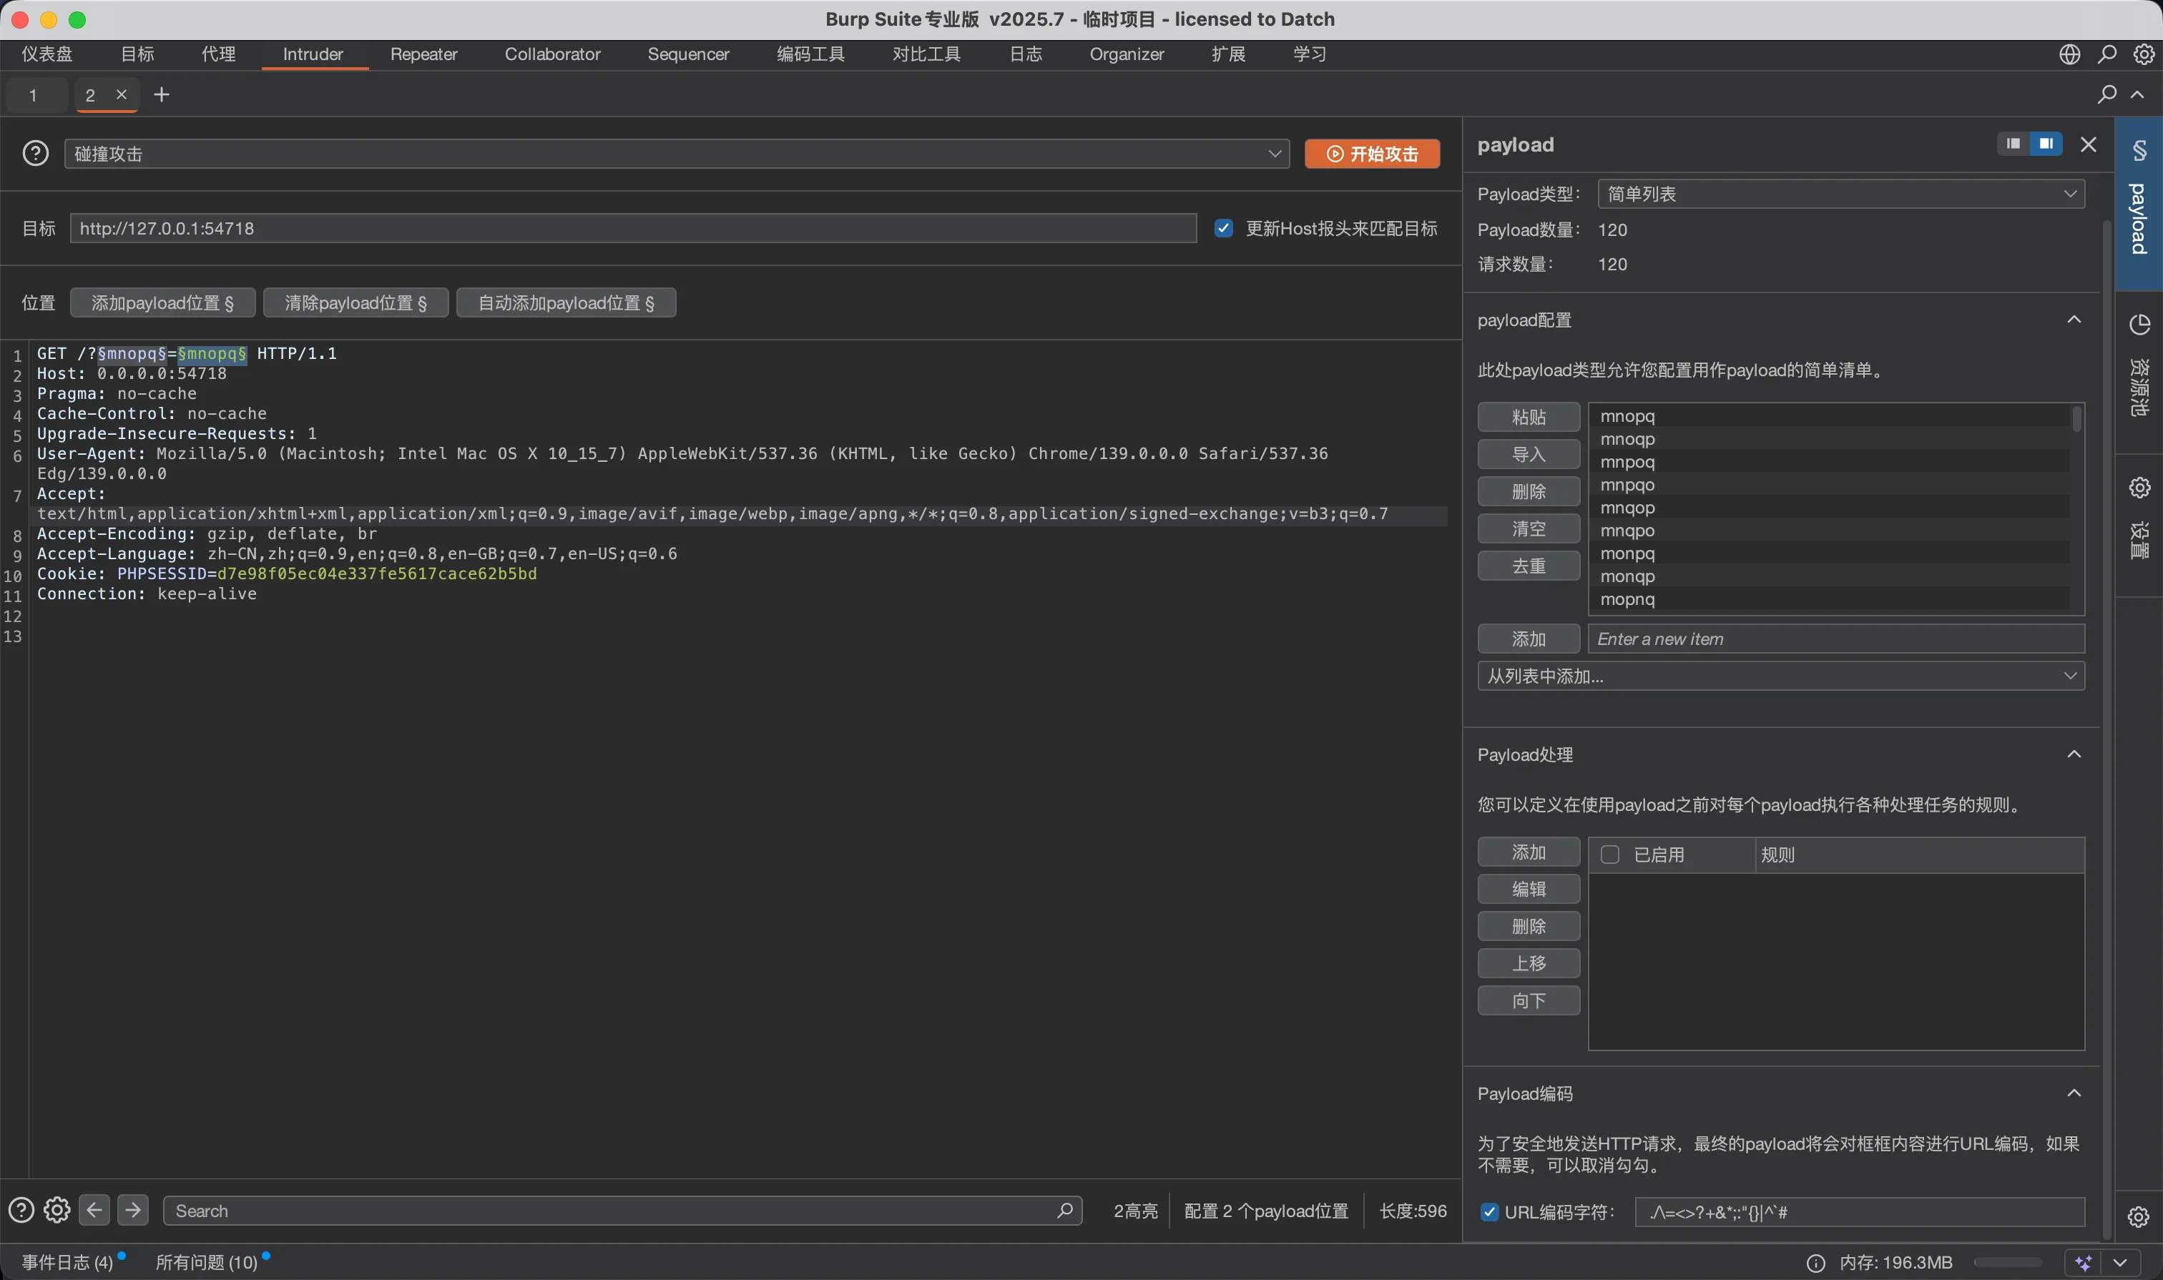
Task: Collapse the payload configuration section
Action: pos(2074,320)
